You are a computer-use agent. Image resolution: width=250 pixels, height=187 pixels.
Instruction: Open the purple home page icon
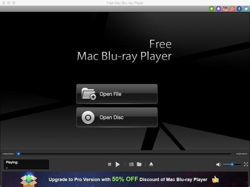tap(218, 9)
